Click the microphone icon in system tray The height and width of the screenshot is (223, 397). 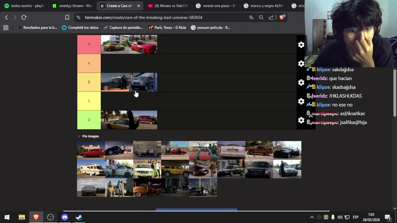click(333, 217)
